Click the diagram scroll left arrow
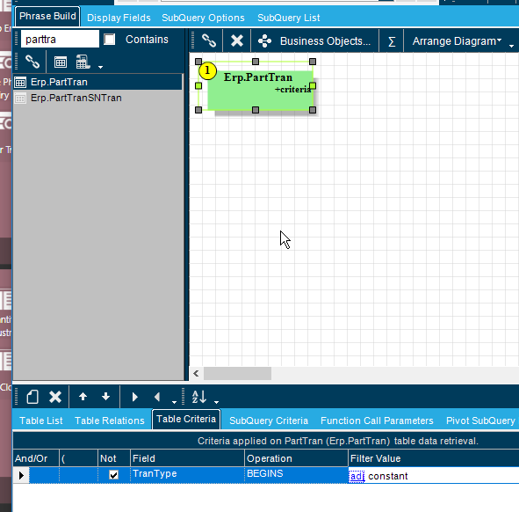This screenshot has height=512, width=519. pyautogui.click(x=196, y=373)
